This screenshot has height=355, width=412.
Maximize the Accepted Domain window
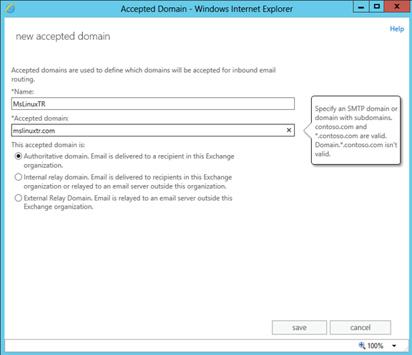pyautogui.click(x=377, y=6)
